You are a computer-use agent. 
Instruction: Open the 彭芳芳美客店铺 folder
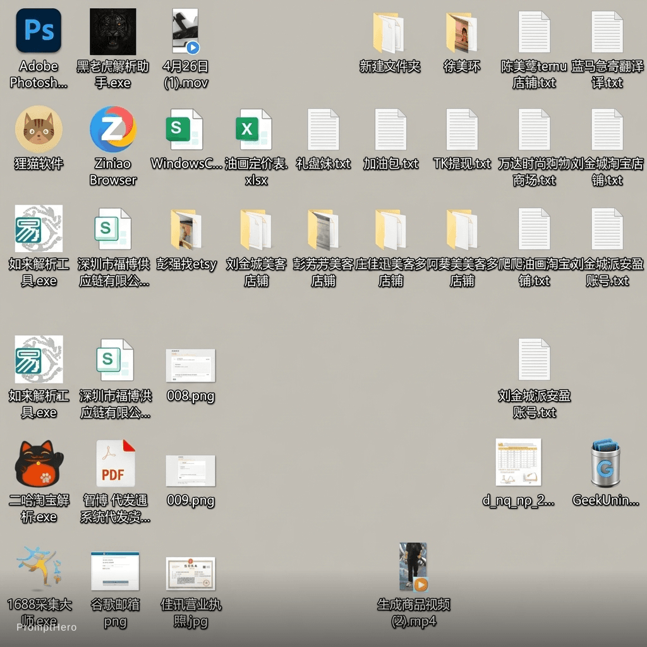[x=323, y=230]
